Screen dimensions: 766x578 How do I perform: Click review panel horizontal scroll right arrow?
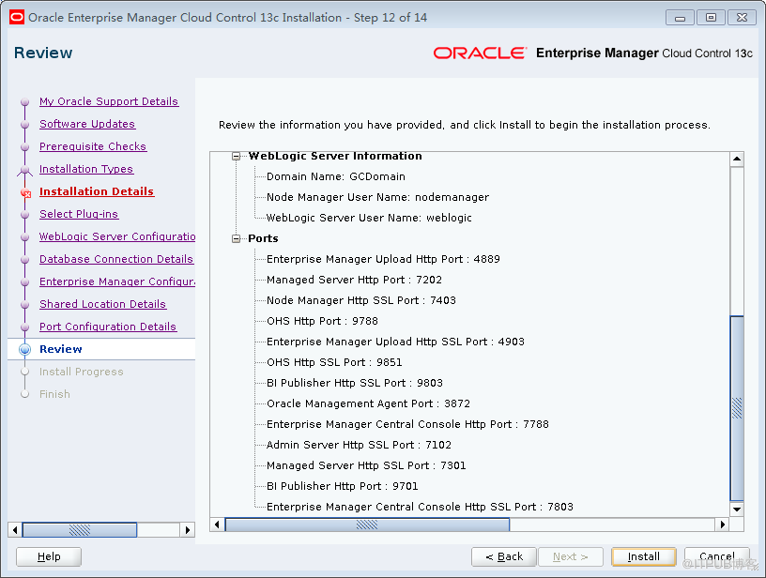(722, 525)
